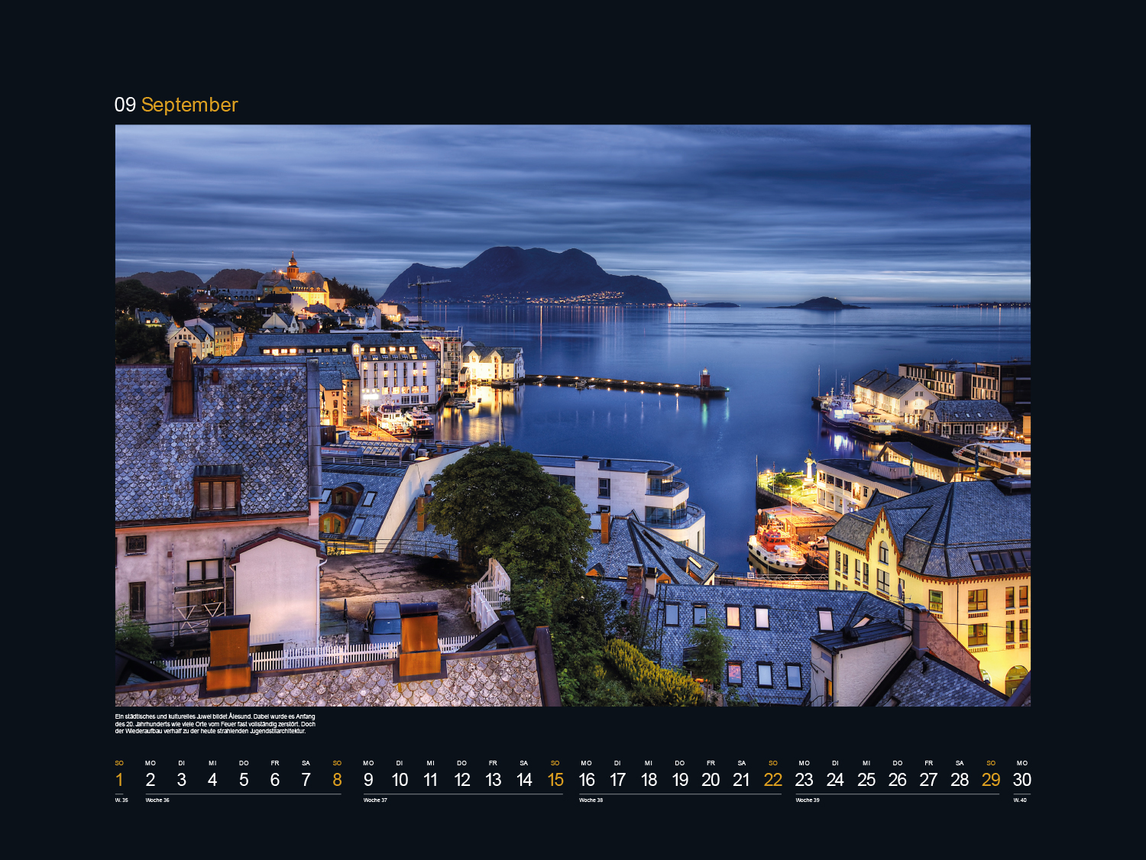The width and height of the screenshot is (1146, 860).
Task: Select Sunday day 1 in the calendar
Action: (x=119, y=780)
